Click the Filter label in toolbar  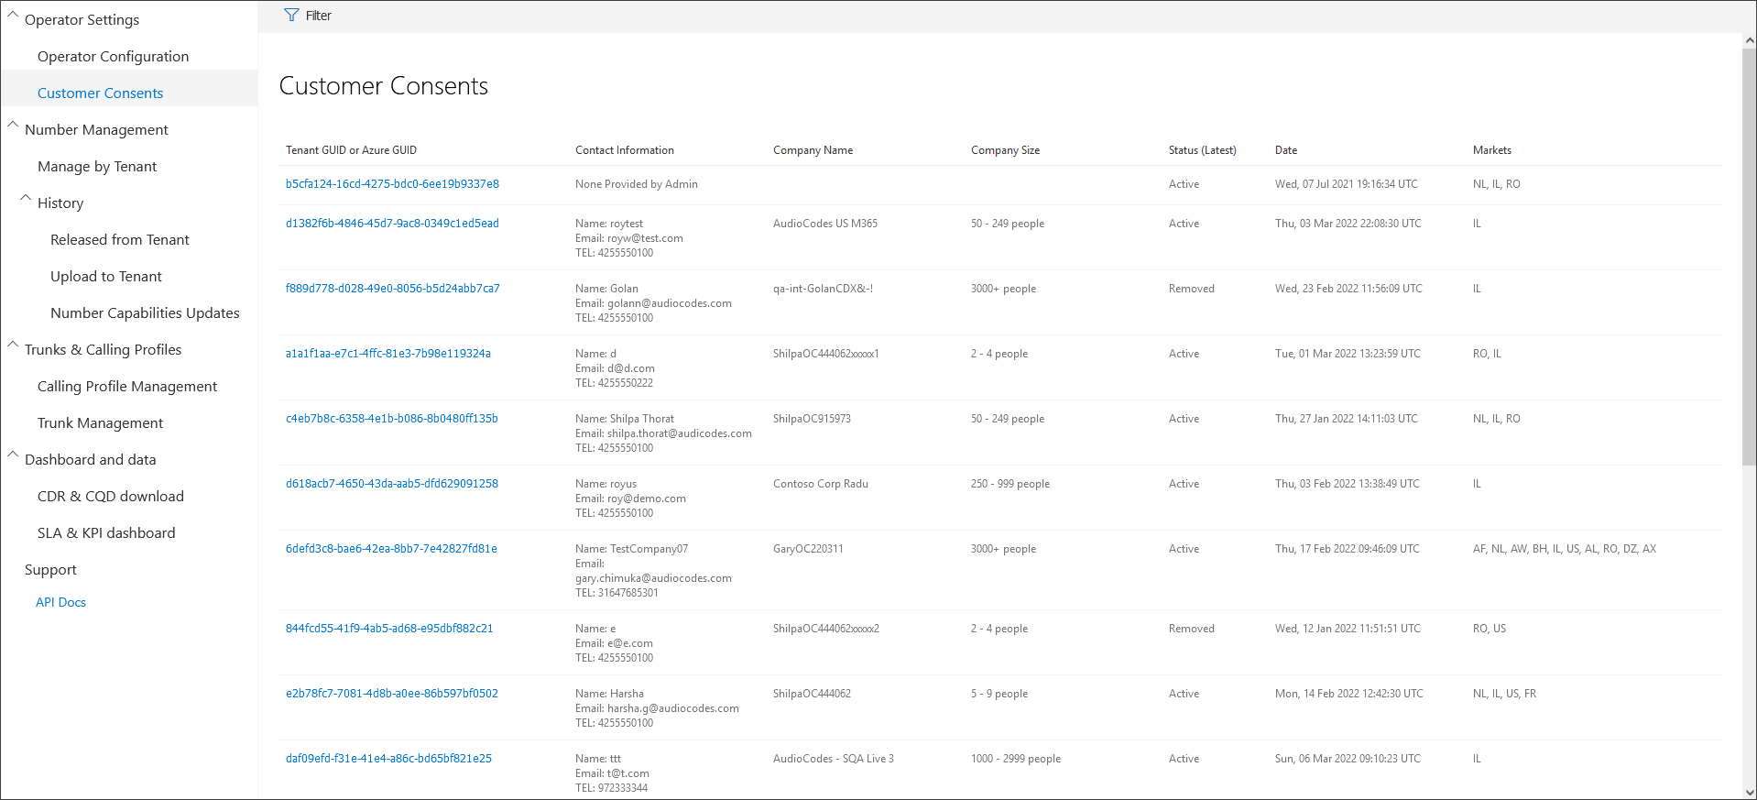319,16
